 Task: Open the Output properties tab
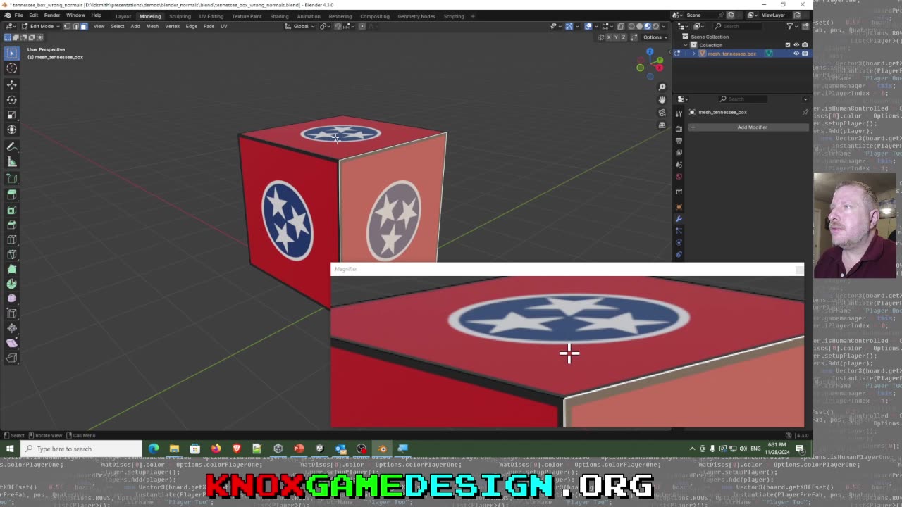click(679, 141)
